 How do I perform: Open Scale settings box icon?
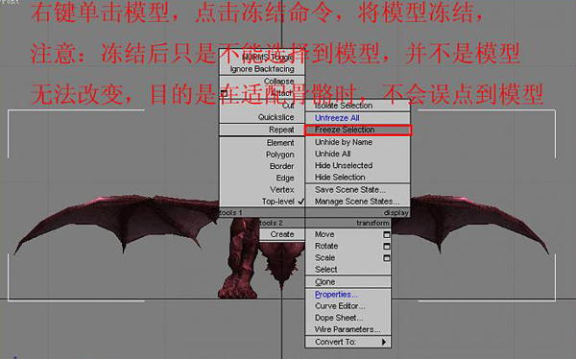coord(387,258)
